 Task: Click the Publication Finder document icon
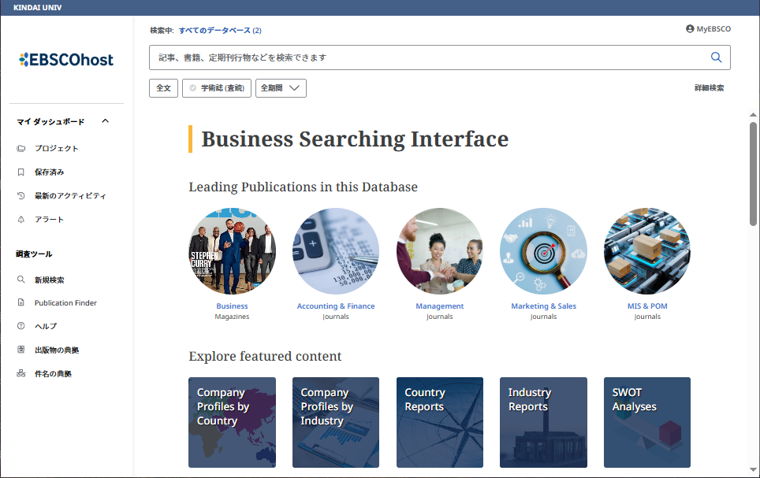[x=20, y=302]
